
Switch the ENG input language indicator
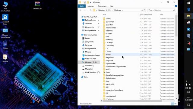[188, 92]
